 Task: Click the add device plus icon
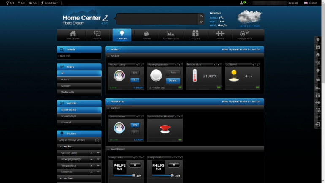(97, 140)
